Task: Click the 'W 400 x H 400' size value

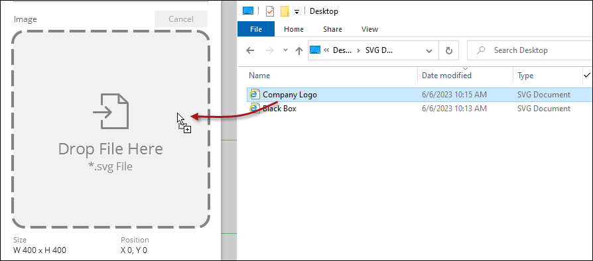Action: [x=40, y=250]
